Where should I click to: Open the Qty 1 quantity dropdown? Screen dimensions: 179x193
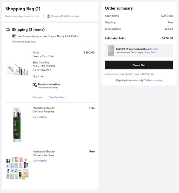(x=38, y=76)
